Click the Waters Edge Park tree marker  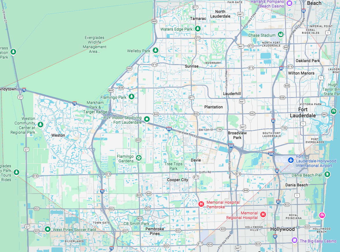click(x=197, y=28)
